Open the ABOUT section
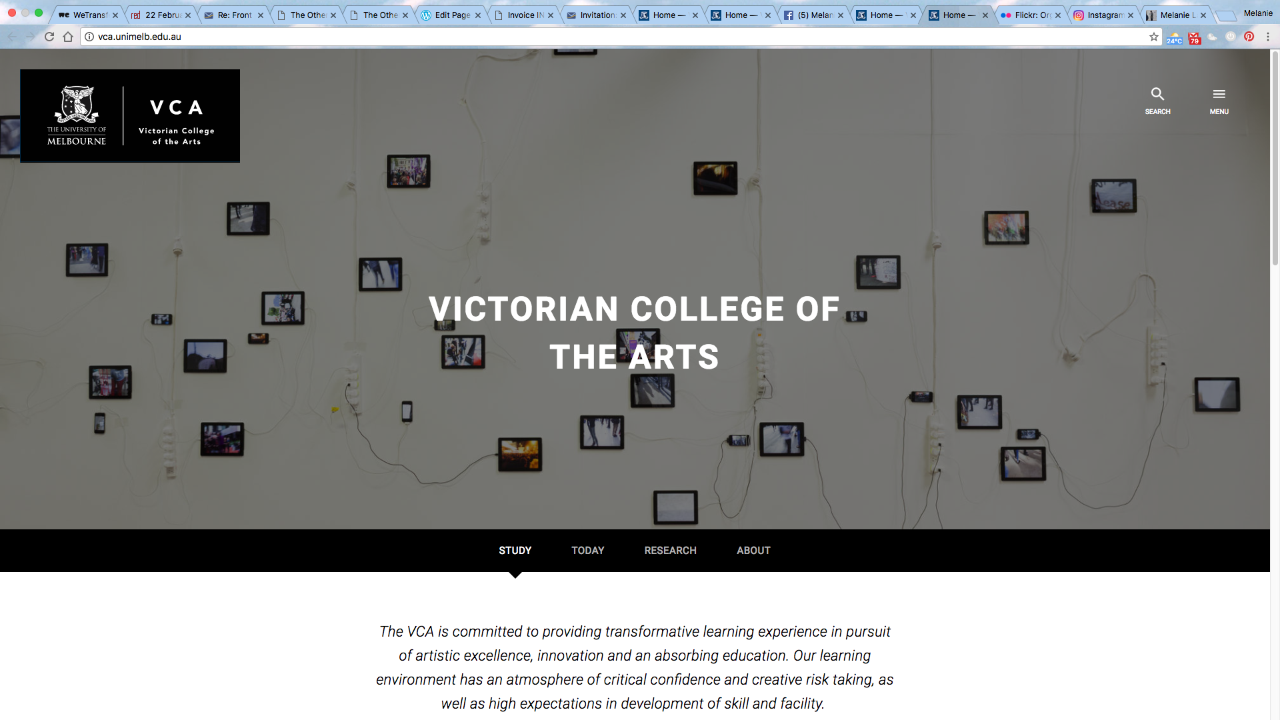This screenshot has width=1280, height=720. (x=753, y=550)
